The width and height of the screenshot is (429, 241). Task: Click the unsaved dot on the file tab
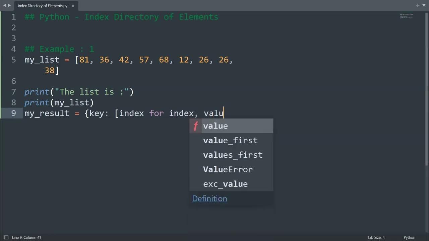[x=73, y=6]
